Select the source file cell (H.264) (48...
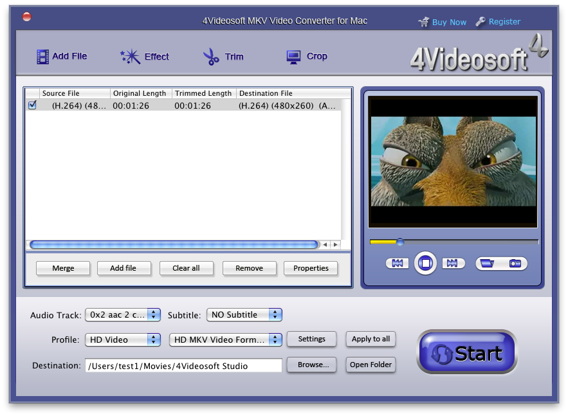The width and height of the screenshot is (568, 416). click(79, 105)
